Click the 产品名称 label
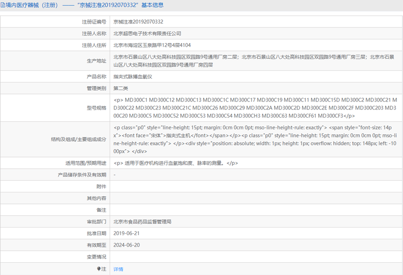The width and height of the screenshot is (403, 275). point(96,77)
